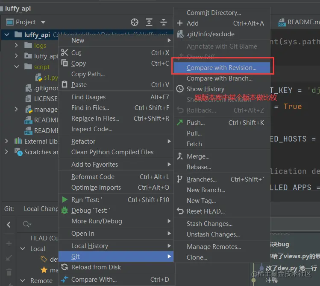The image size is (320, 286).
Task: Expand the luffy_api subfolder chevron
Action: [x=16, y=56]
